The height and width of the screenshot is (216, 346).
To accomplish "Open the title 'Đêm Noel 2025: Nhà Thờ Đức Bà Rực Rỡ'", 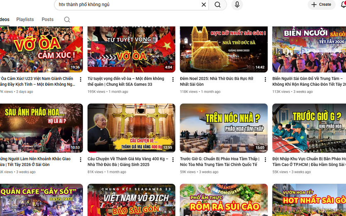I will tap(217, 81).
